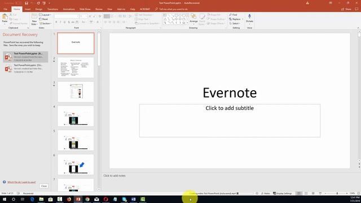Viewport: 361px width, 203px height.
Task: Open Word from the taskbar
Action: pos(133,199)
